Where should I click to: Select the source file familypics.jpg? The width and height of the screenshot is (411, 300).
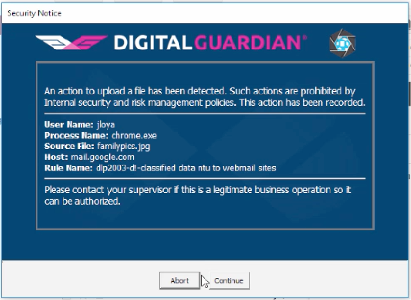pyautogui.click(x=123, y=146)
